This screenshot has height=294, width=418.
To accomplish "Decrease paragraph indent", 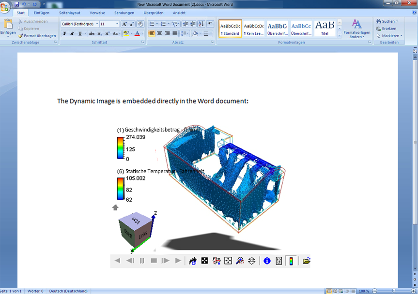I will coord(186,24).
